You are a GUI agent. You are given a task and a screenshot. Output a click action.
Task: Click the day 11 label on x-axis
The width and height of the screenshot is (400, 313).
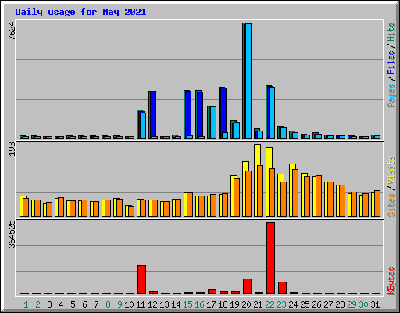tap(141, 304)
